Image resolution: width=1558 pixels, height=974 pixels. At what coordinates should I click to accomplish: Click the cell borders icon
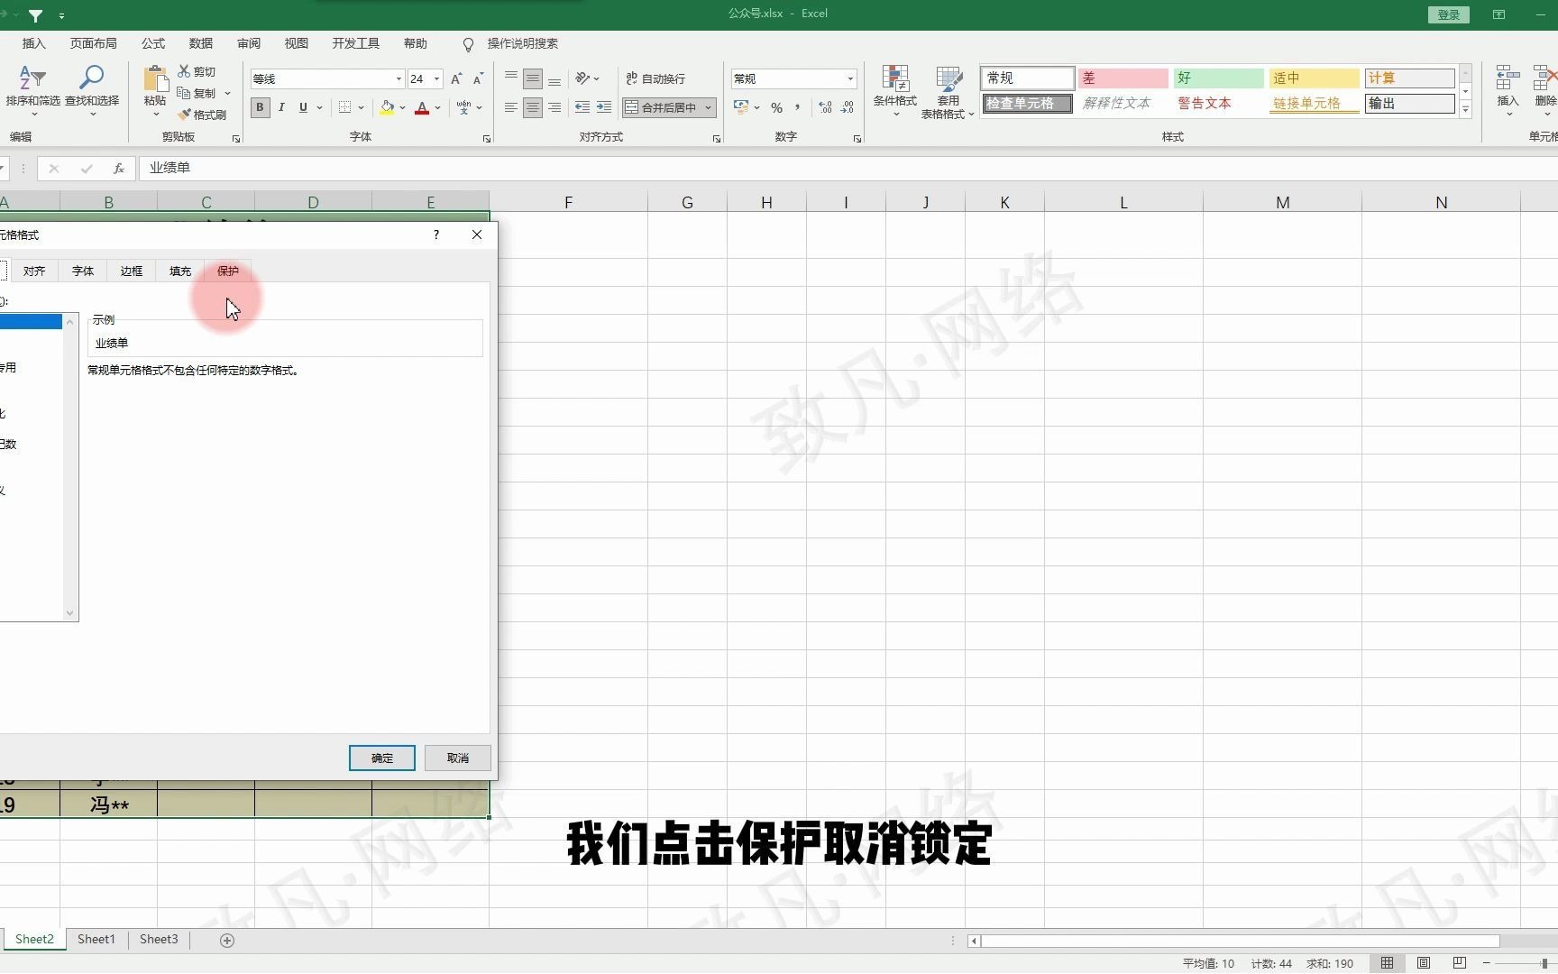(344, 107)
